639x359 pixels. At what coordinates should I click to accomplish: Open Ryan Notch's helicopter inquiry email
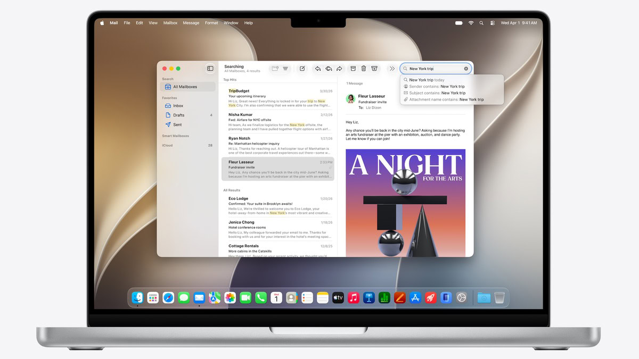pyautogui.click(x=278, y=145)
